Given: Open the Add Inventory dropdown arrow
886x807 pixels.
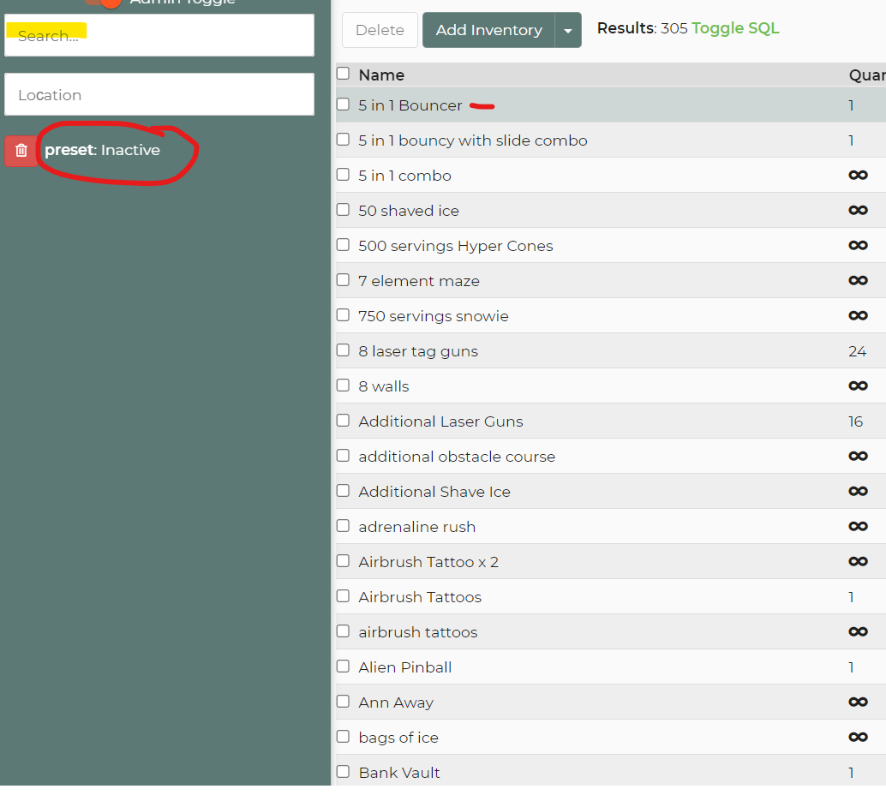Looking at the screenshot, I should point(568,30).
